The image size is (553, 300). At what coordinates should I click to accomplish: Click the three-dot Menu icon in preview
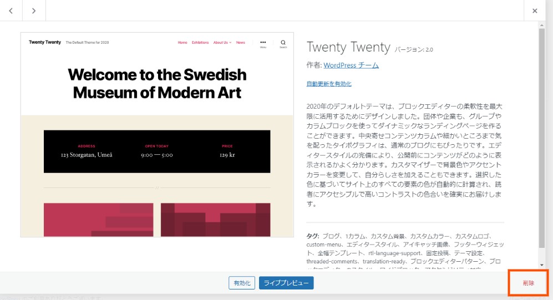[263, 42]
